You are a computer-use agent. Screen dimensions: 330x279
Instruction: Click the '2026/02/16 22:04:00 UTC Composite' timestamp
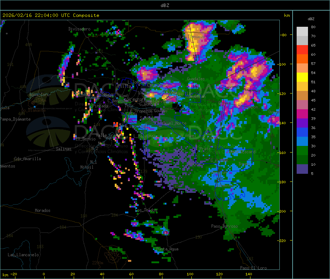(51, 15)
